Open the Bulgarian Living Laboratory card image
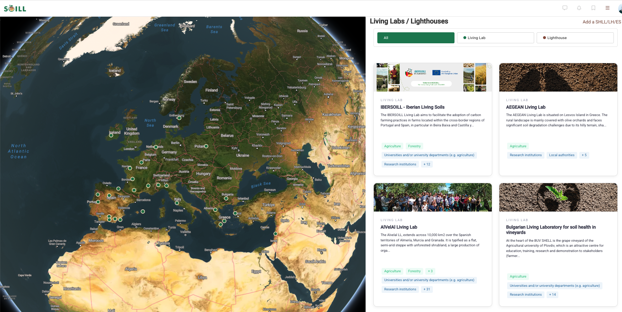The image size is (622, 312). 558,197
